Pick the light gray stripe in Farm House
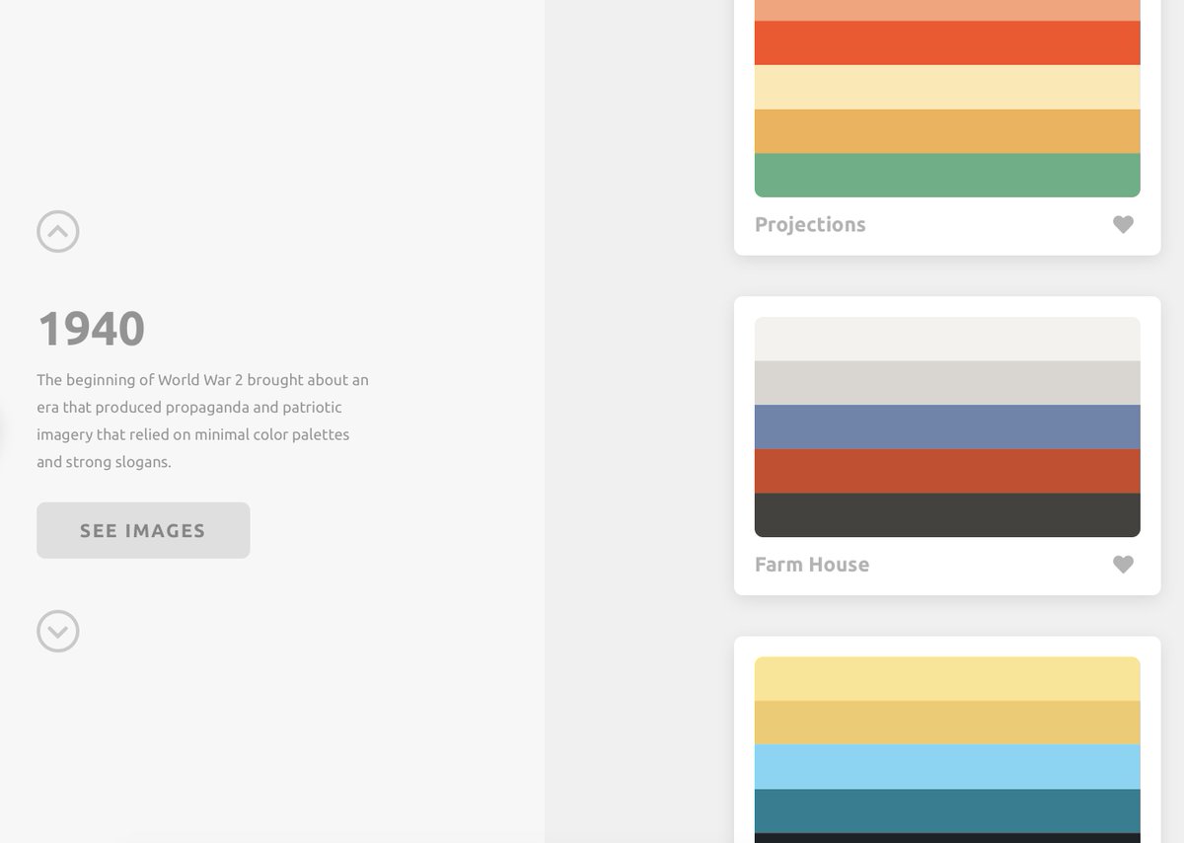This screenshot has height=843, width=1184. pos(947,383)
